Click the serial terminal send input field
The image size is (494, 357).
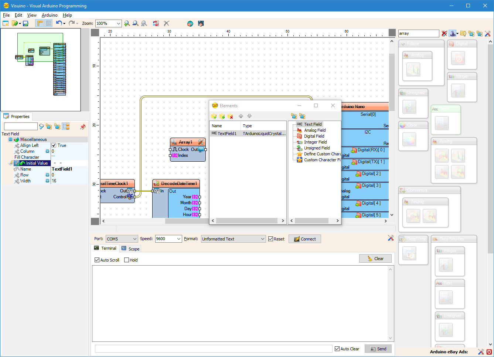click(214, 349)
